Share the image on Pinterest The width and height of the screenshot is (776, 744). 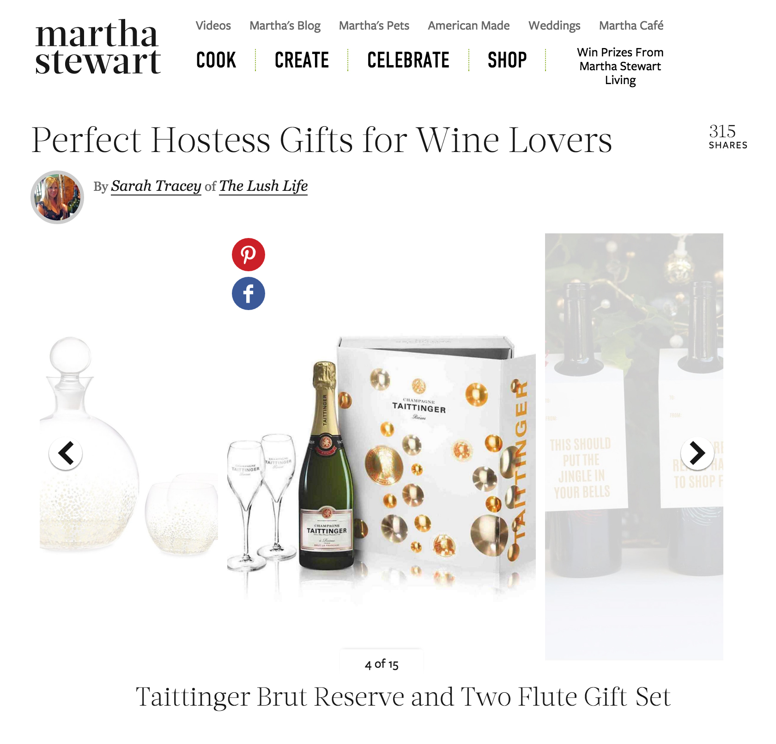click(249, 255)
